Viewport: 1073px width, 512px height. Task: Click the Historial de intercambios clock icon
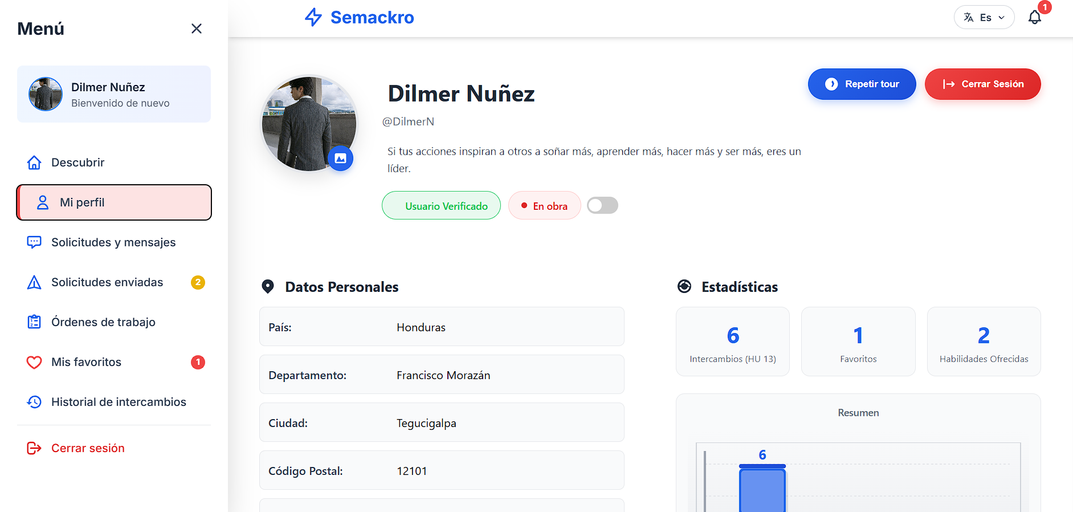click(x=34, y=402)
